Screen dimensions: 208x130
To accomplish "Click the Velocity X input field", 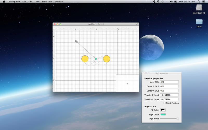I will coord(169,95).
